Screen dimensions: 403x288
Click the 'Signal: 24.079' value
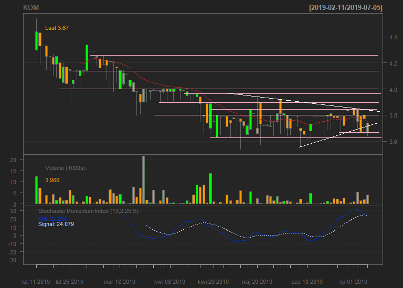[x=56, y=225]
